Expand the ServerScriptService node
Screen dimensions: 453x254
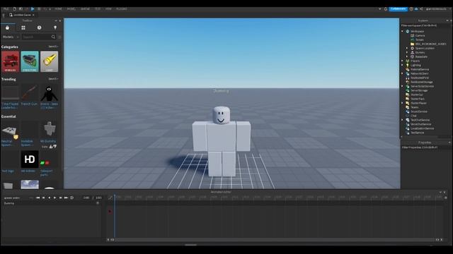click(402, 86)
